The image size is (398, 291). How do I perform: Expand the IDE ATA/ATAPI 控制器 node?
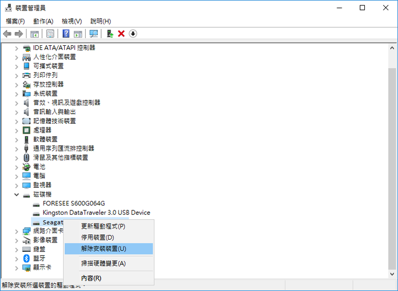(x=17, y=48)
